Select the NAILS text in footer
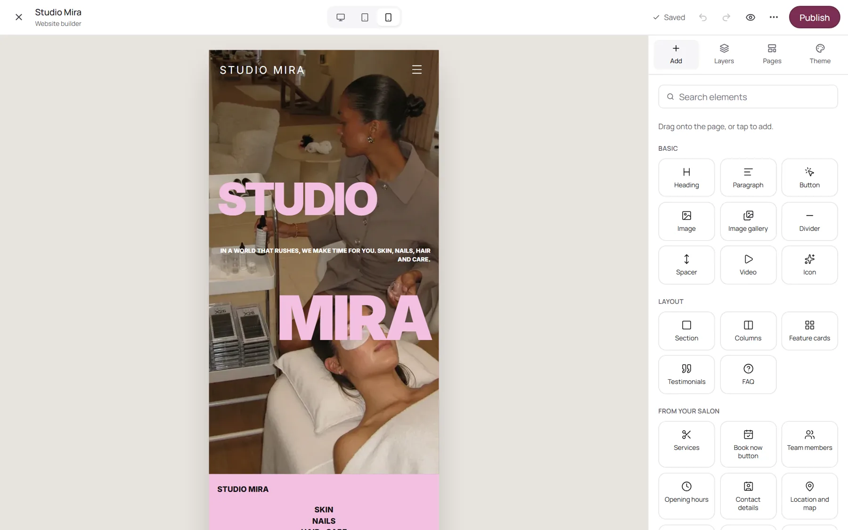 [324, 521]
